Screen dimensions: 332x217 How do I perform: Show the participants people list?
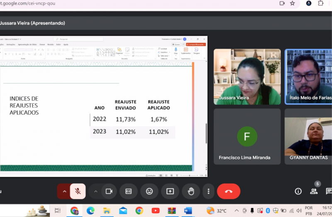(x=314, y=191)
